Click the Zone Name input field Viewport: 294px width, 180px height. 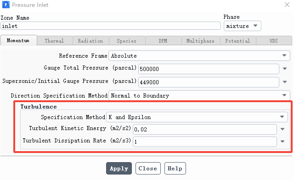(x=111, y=26)
